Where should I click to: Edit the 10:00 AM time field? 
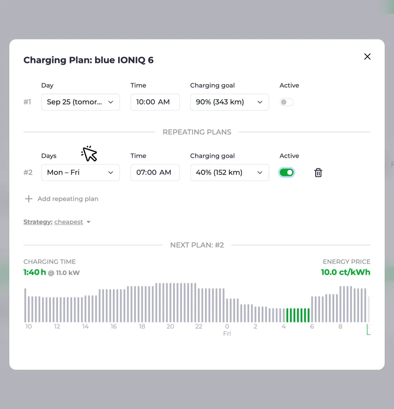click(x=155, y=102)
